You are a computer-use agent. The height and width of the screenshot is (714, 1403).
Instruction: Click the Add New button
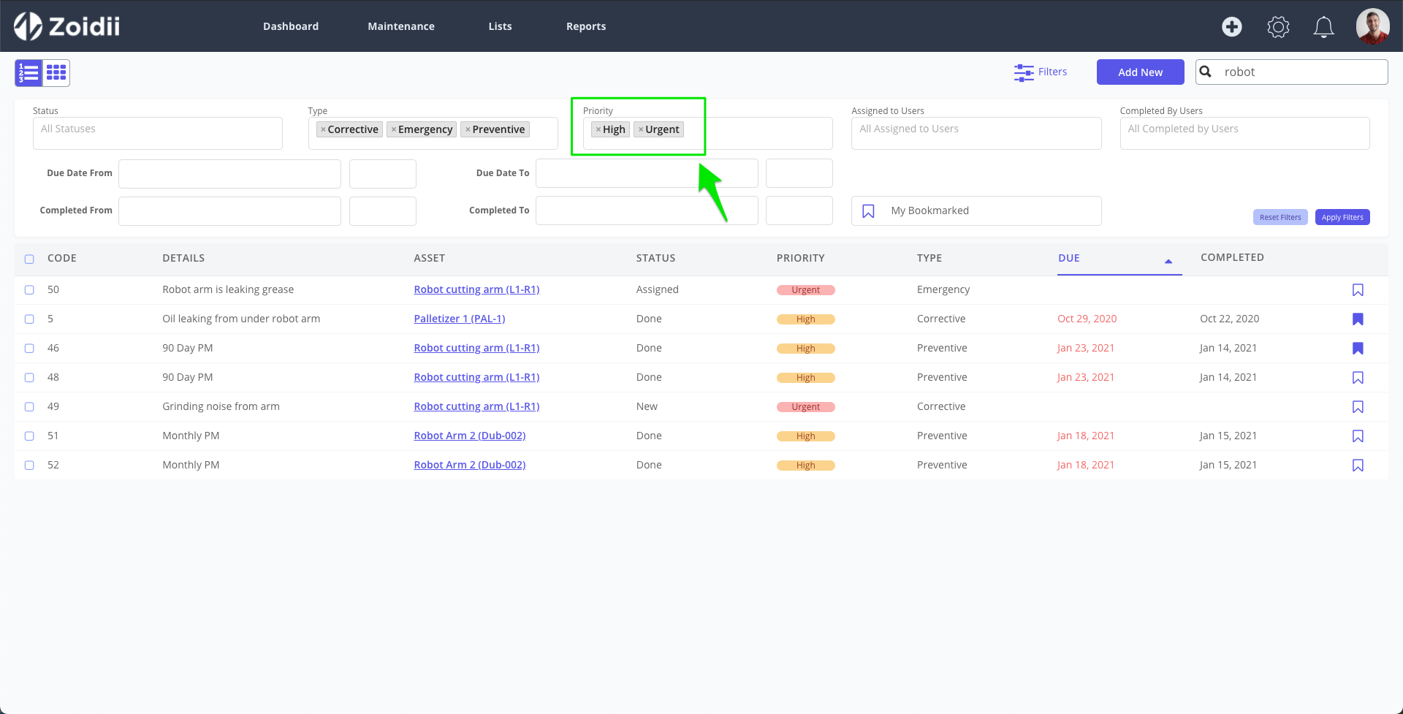coord(1140,72)
